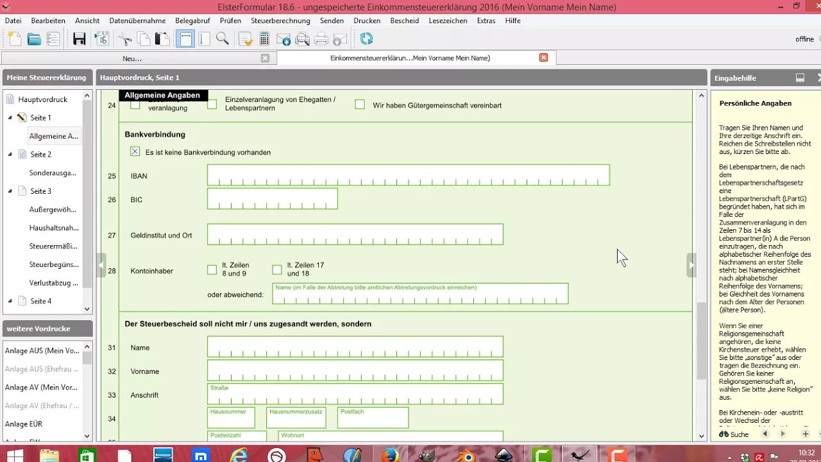Open the Bearbeiten menu
Viewport: 821px width, 462px height.
pos(48,21)
